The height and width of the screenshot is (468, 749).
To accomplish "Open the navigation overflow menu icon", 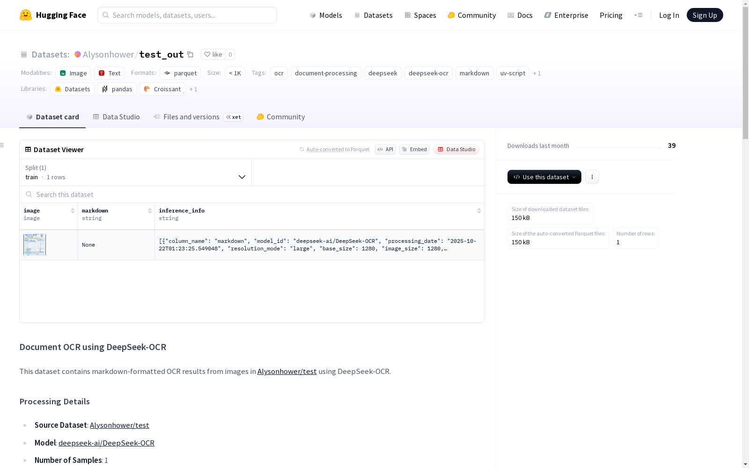I will pyautogui.click(x=638, y=15).
